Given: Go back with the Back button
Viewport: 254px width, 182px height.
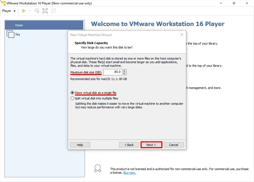Looking at the screenshot, I should (x=129, y=145).
